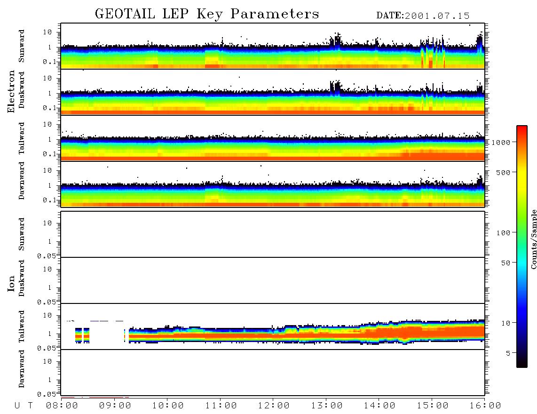
Task: Click the 'GEOTAIL LEP Key Parameters' title
Action: point(207,14)
